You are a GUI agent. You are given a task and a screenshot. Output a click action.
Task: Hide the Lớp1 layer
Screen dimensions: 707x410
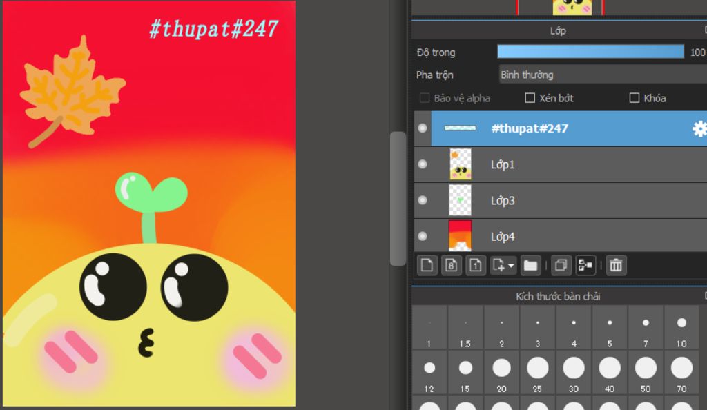click(x=423, y=164)
